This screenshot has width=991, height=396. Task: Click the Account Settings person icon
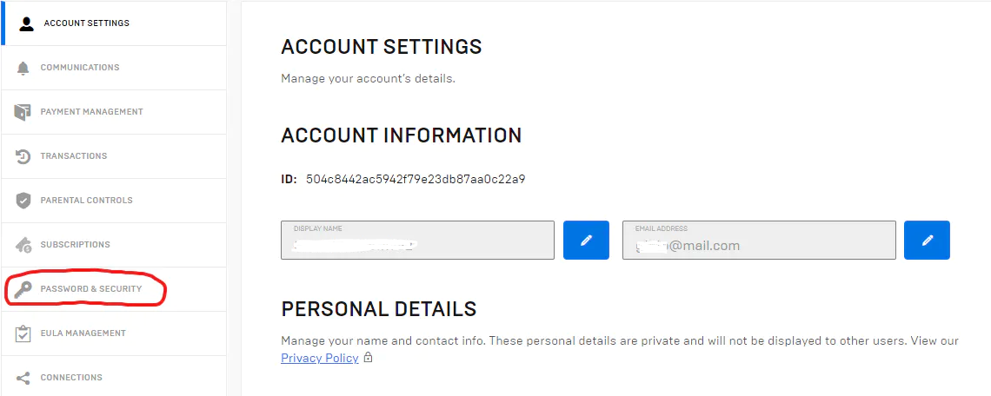click(26, 24)
